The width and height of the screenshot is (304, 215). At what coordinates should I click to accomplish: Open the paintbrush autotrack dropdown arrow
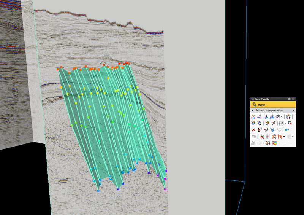282,116
